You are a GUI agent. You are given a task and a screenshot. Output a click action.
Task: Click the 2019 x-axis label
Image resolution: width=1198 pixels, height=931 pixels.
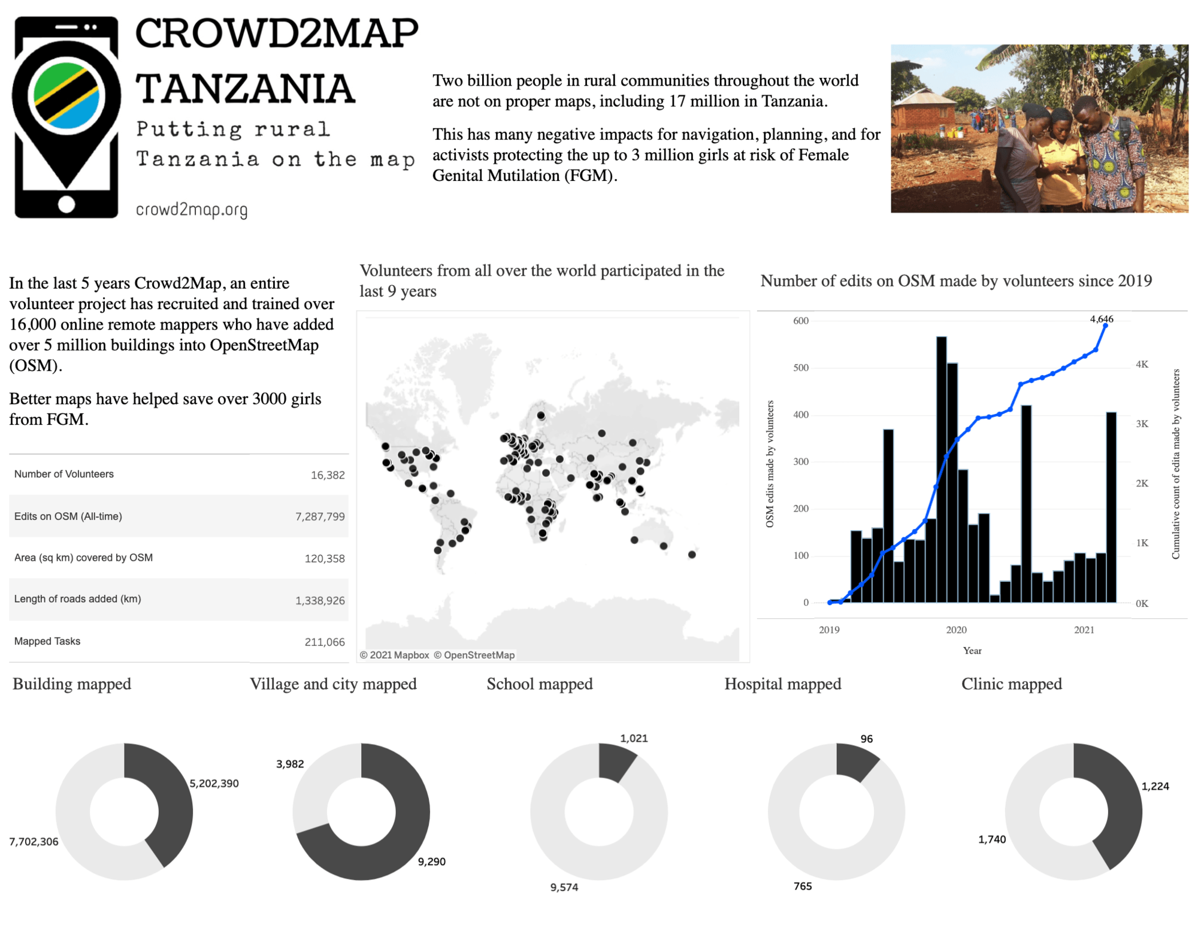click(x=829, y=630)
